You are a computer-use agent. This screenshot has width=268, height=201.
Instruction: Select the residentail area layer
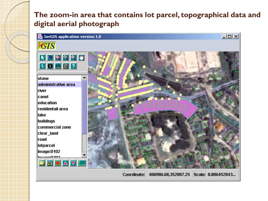point(59,109)
